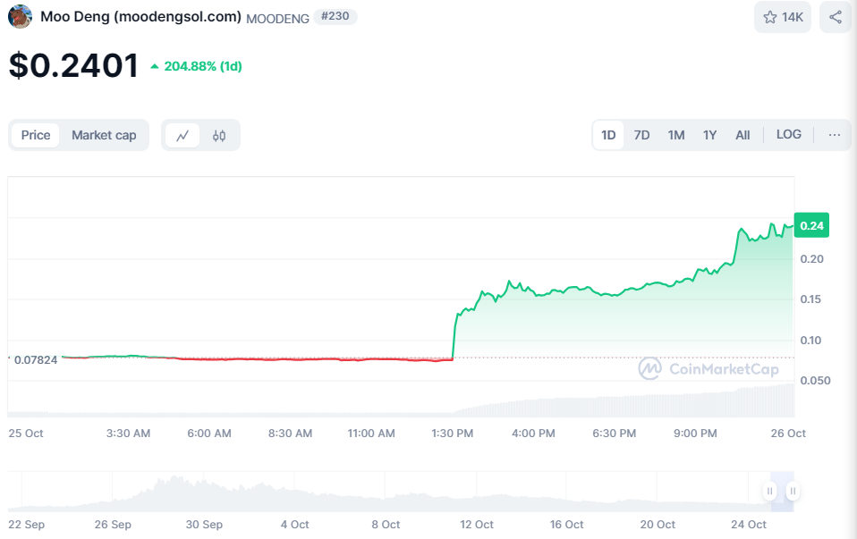Click the 26 Oct date axis label
The height and width of the screenshot is (539, 857).
[788, 433]
